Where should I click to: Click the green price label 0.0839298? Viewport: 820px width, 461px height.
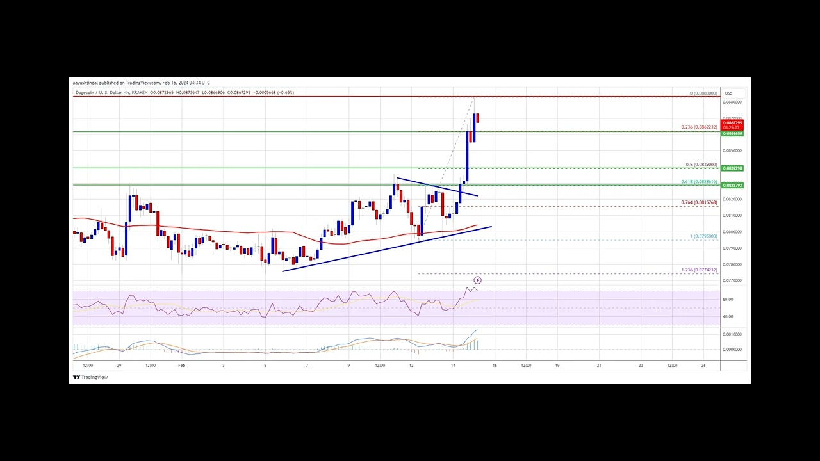(x=733, y=168)
